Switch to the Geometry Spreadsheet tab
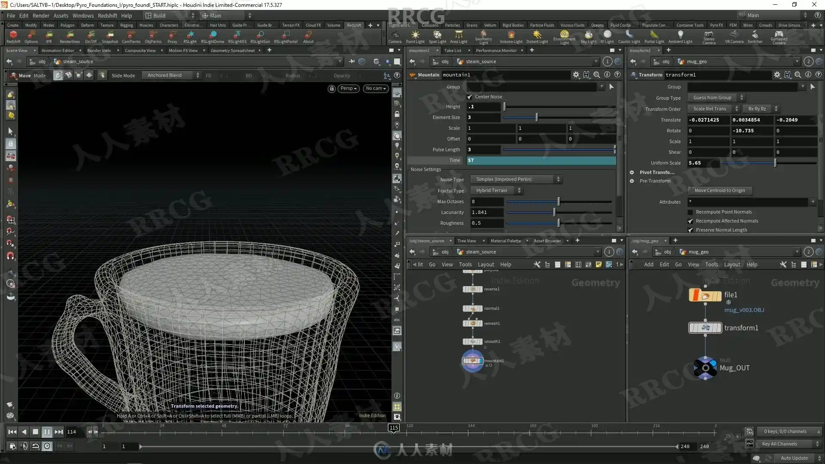 232,51
